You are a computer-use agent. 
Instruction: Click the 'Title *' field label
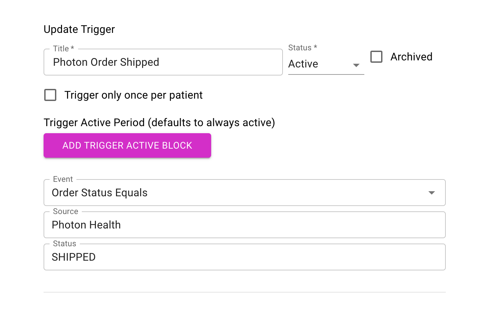tap(63, 49)
